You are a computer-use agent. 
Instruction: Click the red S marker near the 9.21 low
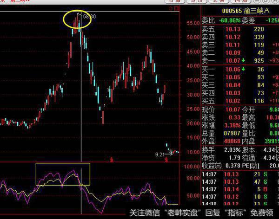point(166,160)
